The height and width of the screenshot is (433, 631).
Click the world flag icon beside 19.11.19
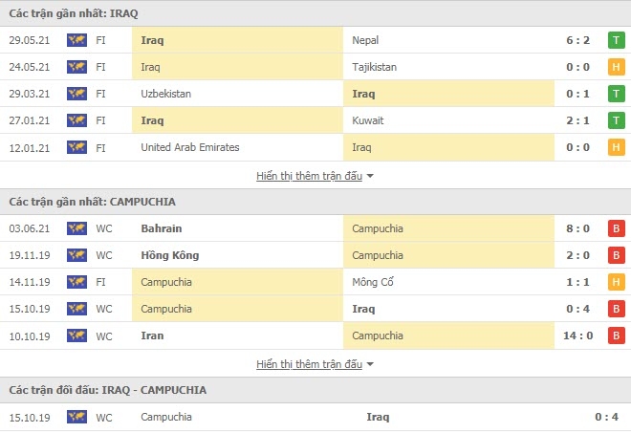click(76, 255)
